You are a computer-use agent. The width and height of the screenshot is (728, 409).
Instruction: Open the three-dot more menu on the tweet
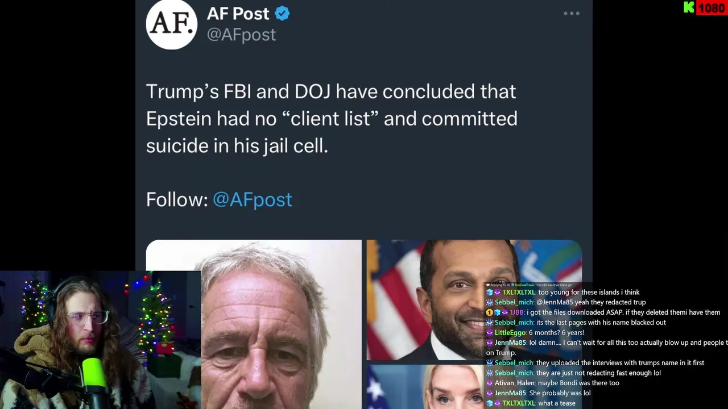point(571,14)
